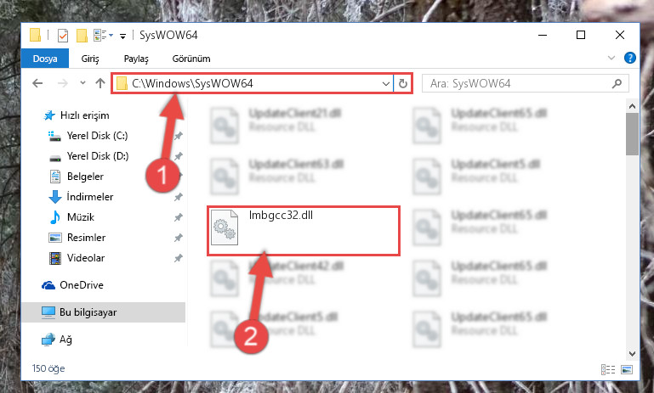This screenshot has width=654, height=393.
Task: Refresh the SysWOW64 folder view
Action: tap(402, 84)
